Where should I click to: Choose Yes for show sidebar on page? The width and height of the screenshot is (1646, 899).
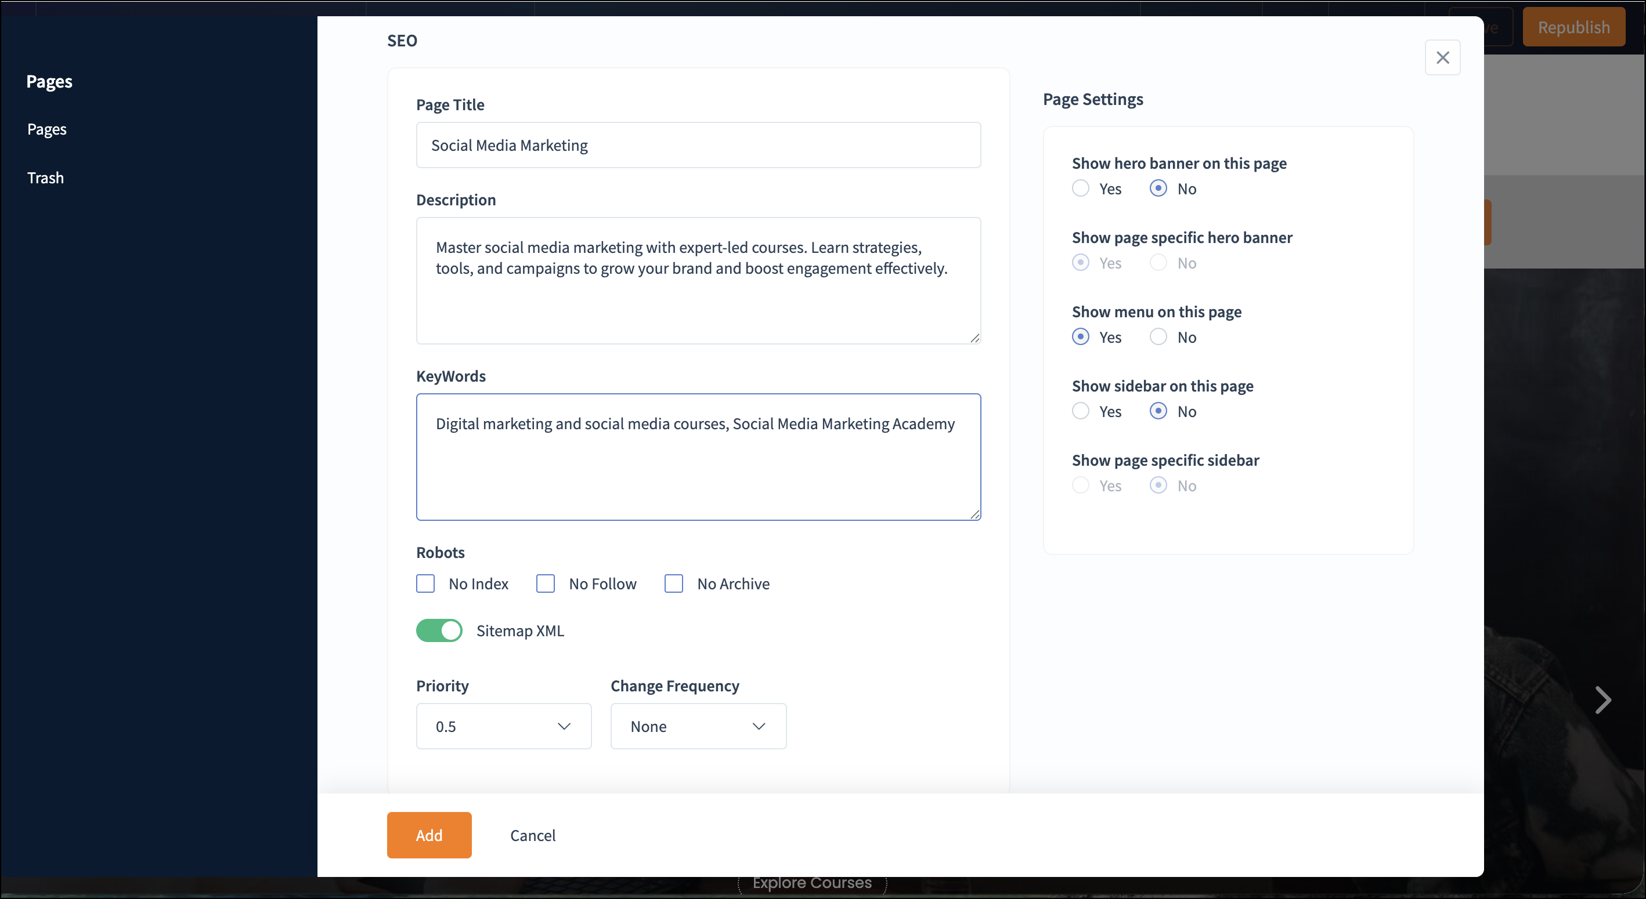point(1081,411)
